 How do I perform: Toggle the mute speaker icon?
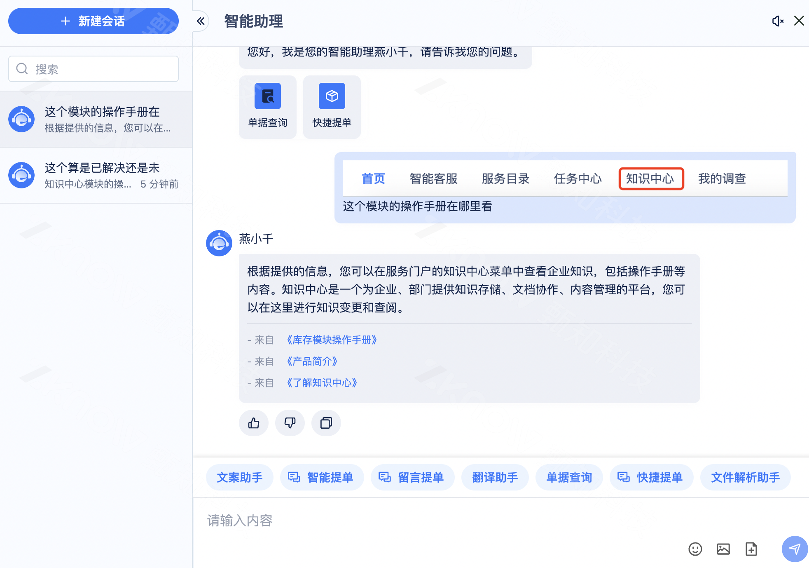[x=777, y=21]
